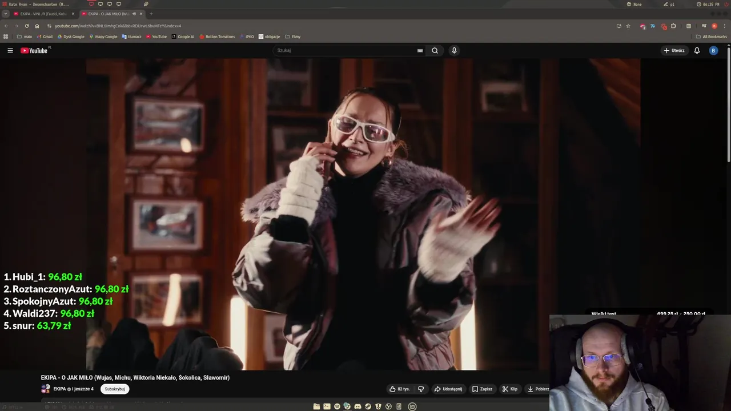The height and width of the screenshot is (411, 731).
Task: Open the Mapy Google bookmark
Action: point(103,37)
